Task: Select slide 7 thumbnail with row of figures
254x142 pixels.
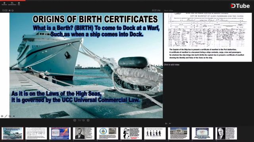Action: pyautogui.click(x=155, y=133)
